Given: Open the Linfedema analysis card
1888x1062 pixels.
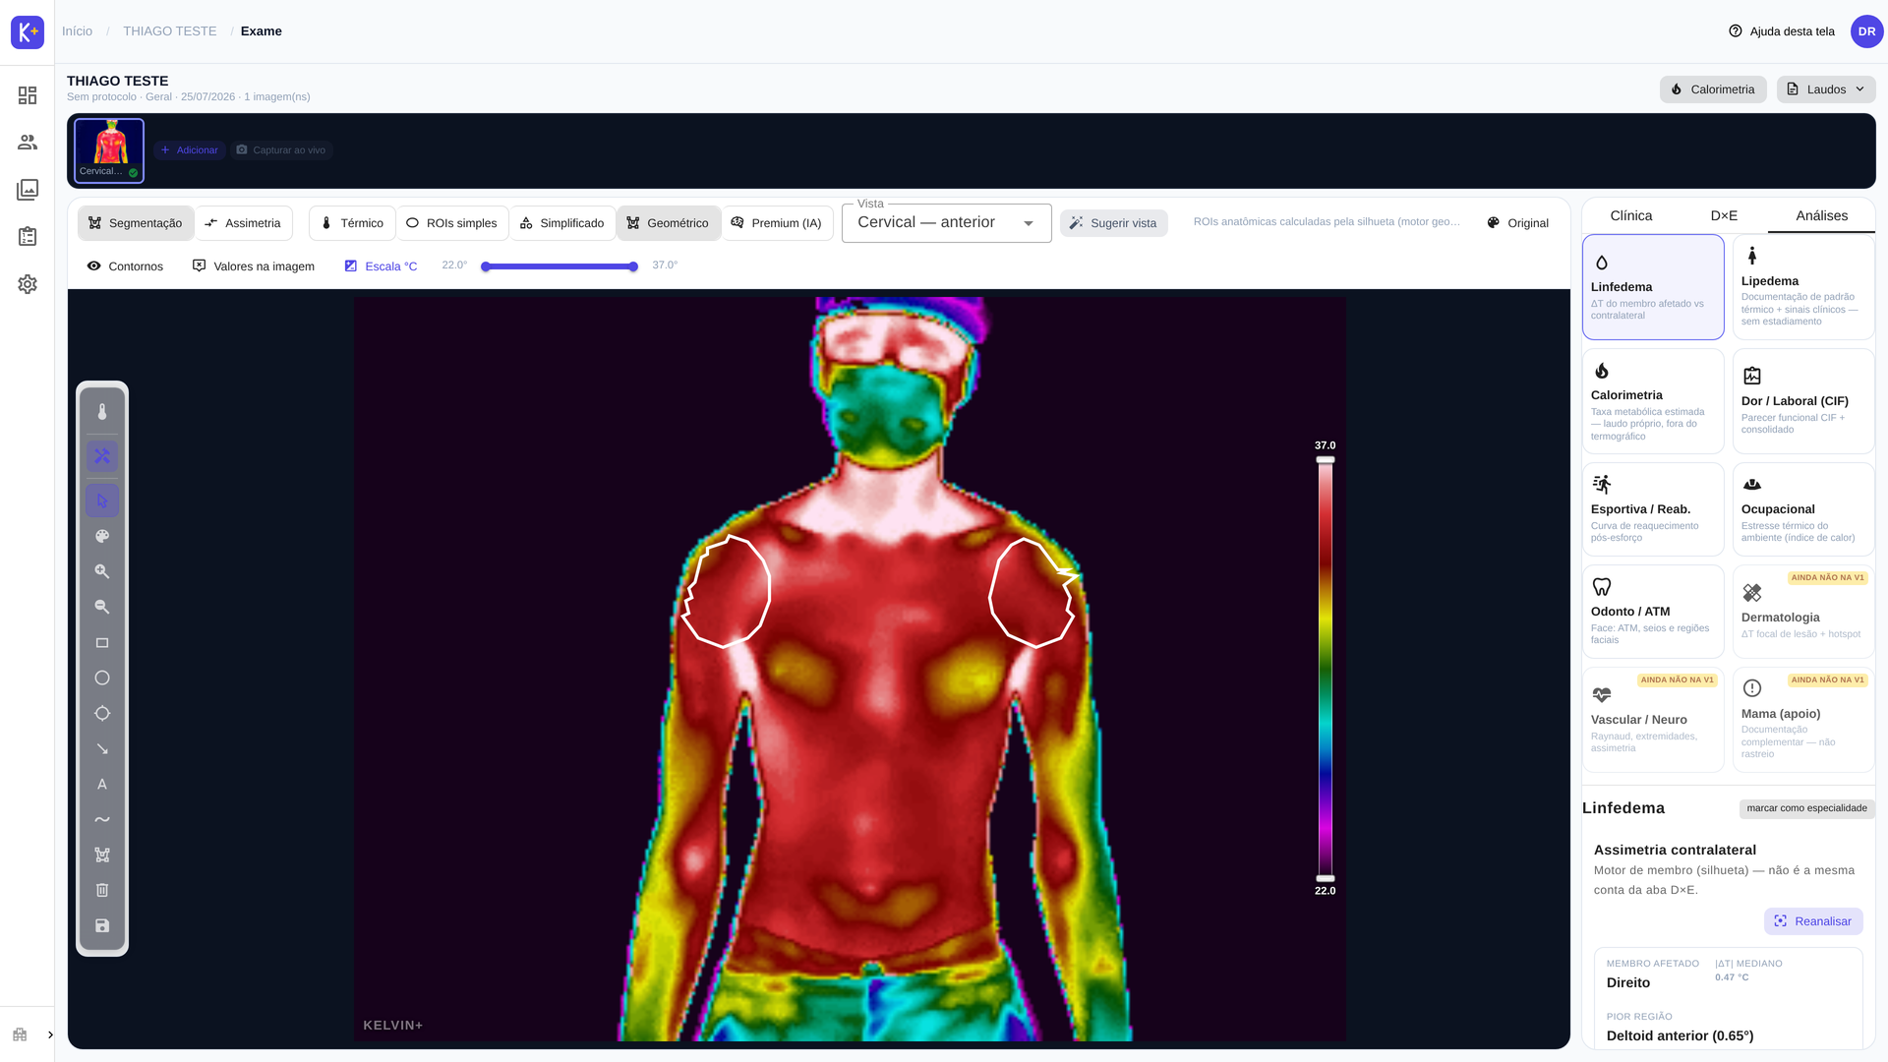Looking at the screenshot, I should (1653, 287).
